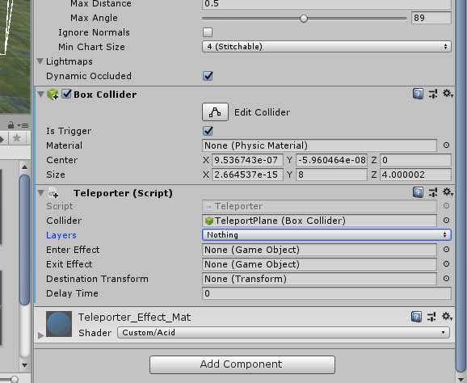467x383 pixels.
Task: Open Teleporter script gear menu
Action: tap(448, 192)
